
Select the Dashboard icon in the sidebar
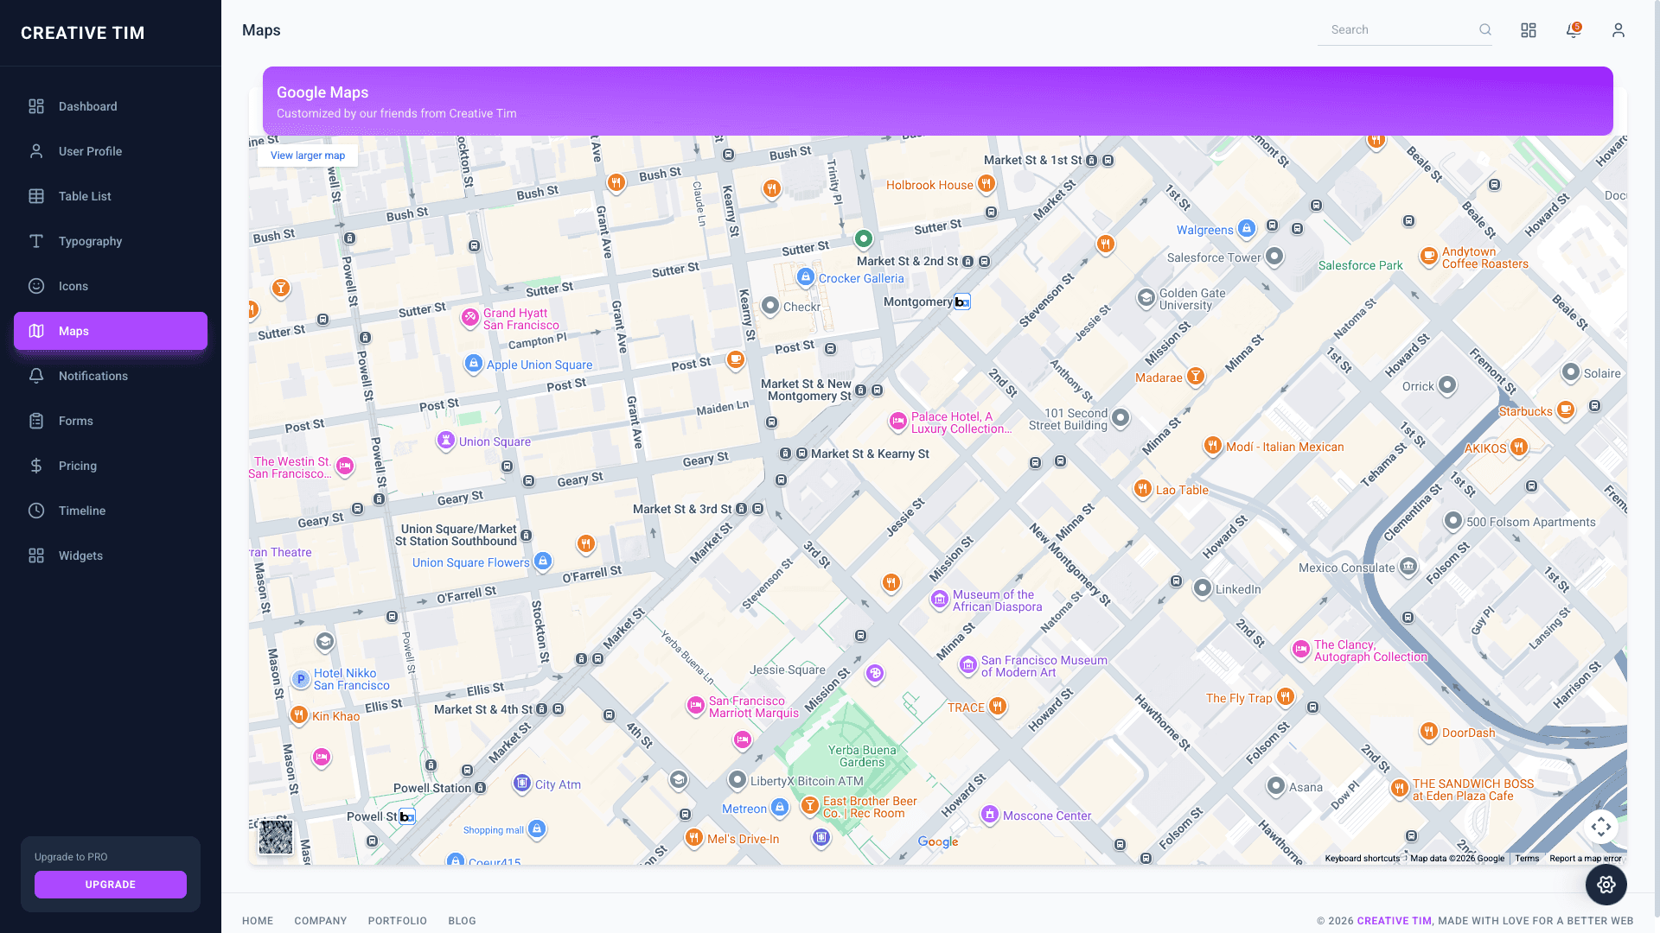pyautogui.click(x=35, y=105)
